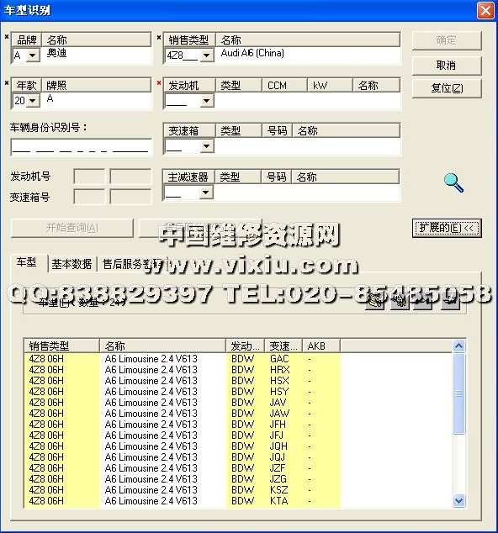The image size is (498, 533).
Task: Select the 车型 tab
Action: click(26, 262)
